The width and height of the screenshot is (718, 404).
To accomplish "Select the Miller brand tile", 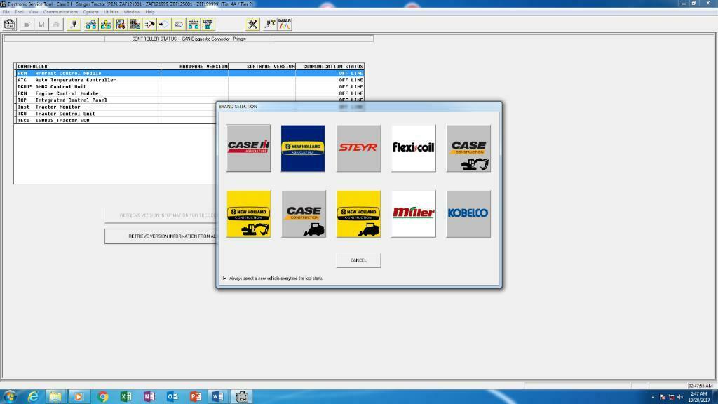I will pos(414,214).
